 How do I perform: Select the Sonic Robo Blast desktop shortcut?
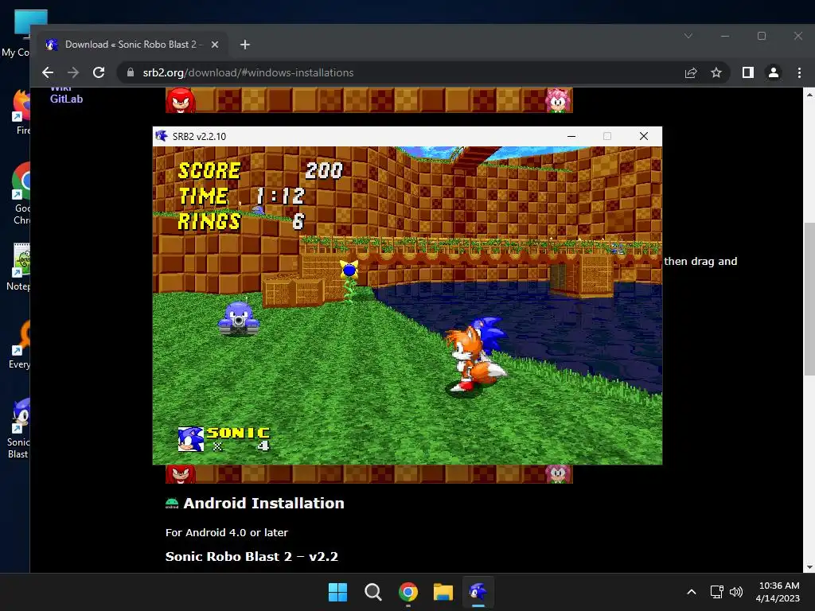pyautogui.click(x=19, y=429)
